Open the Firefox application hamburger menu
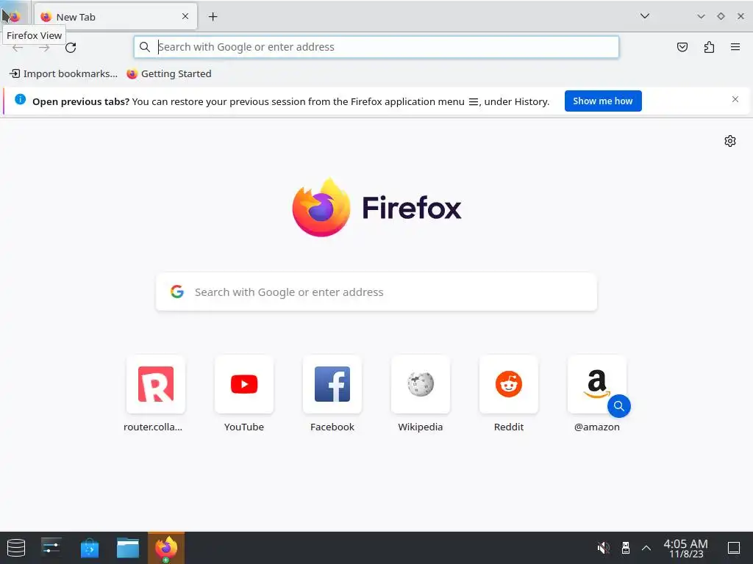Viewport: 753px width, 564px height. 735,47
